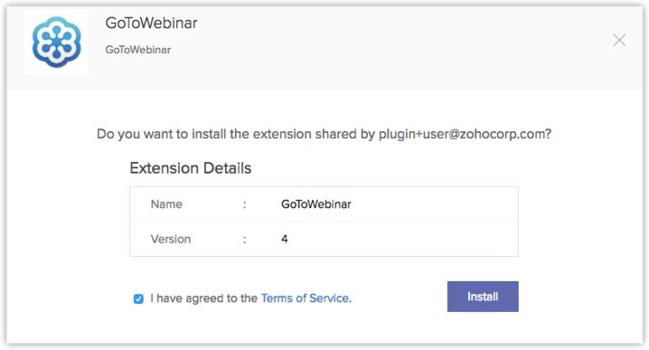649x350 pixels.
Task: Click the word 'extension' in the prompt
Action: click(x=282, y=134)
